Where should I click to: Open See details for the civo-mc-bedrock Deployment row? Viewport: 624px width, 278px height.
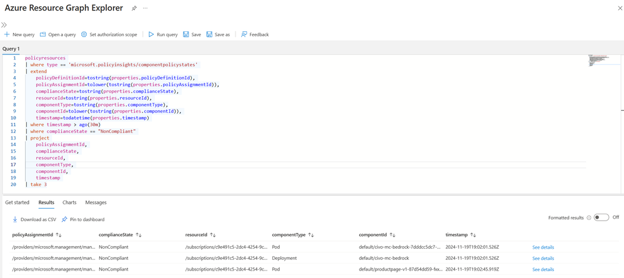click(543, 259)
